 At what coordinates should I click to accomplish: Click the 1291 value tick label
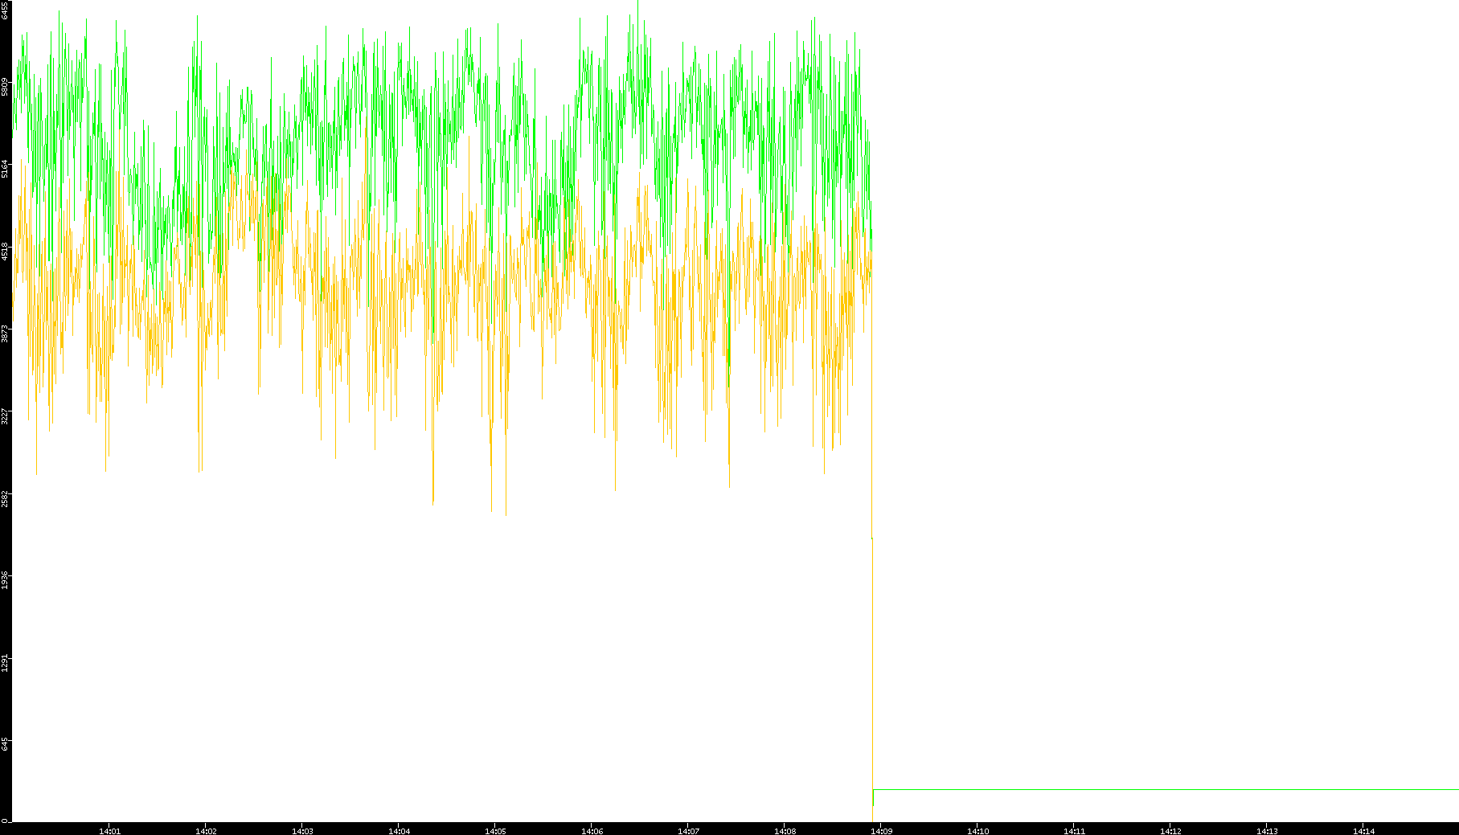point(5,662)
